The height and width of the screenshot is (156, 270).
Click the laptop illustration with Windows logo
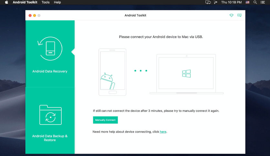click(x=186, y=74)
